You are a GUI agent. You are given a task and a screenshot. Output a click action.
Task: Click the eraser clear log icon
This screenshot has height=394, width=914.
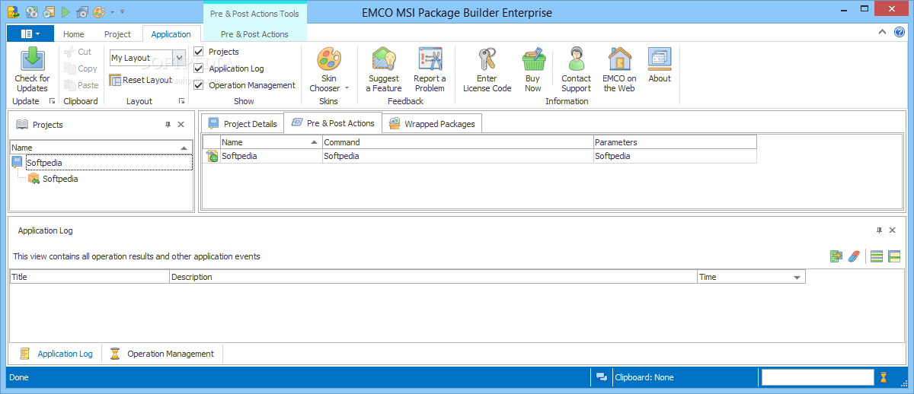[854, 256]
